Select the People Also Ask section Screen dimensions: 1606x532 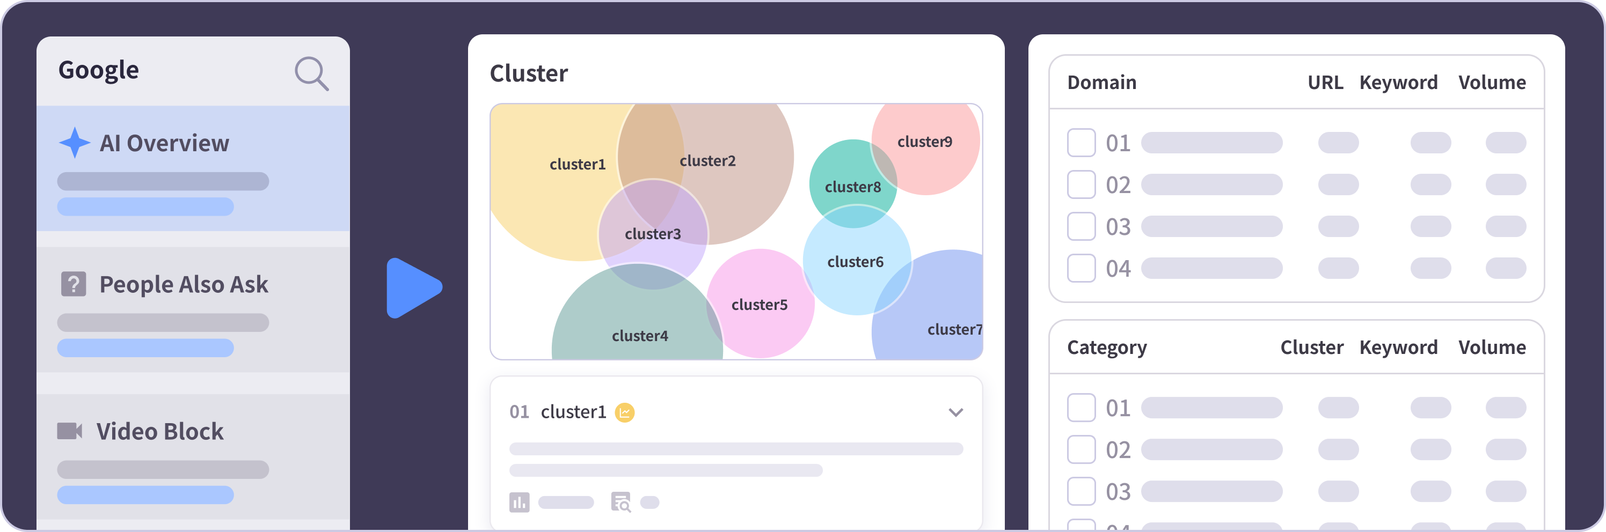(x=193, y=309)
